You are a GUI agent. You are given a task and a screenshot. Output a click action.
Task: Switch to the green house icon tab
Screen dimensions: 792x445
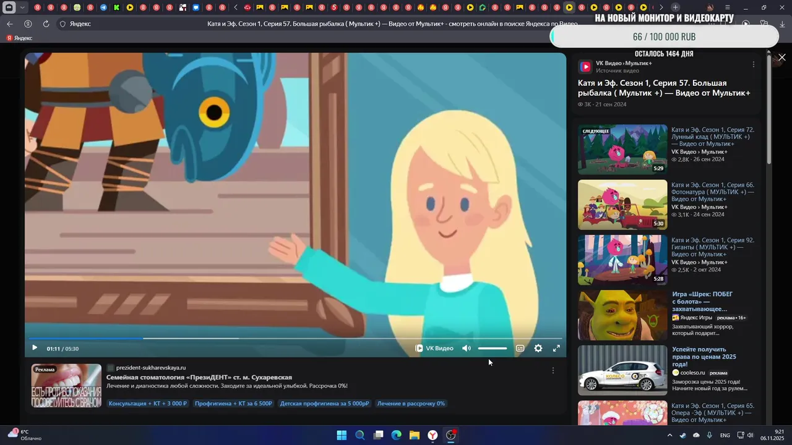coord(483,7)
